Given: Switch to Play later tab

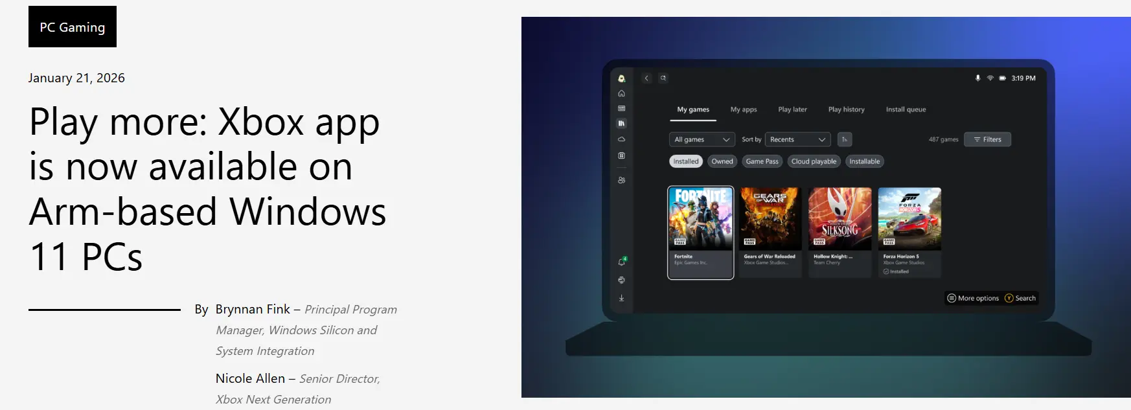Looking at the screenshot, I should 792,109.
